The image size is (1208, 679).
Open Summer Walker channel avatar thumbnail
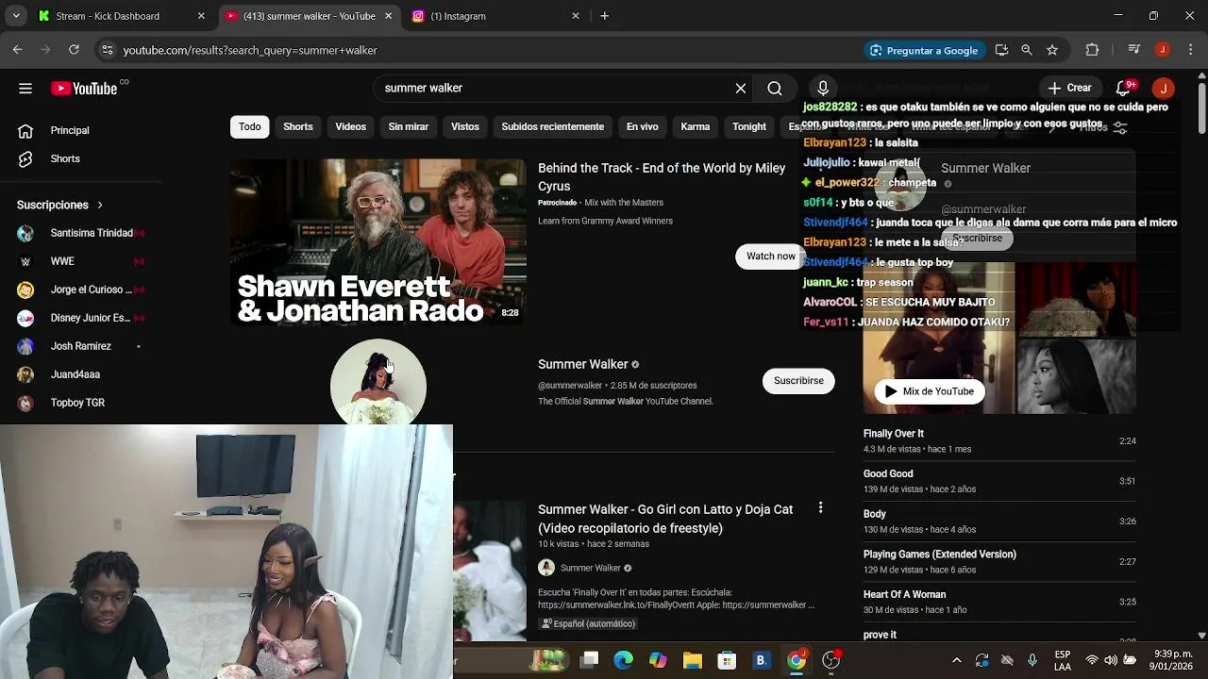[x=378, y=382]
